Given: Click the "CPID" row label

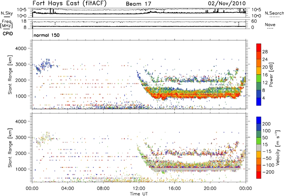Looking at the screenshot, I should (8, 34).
